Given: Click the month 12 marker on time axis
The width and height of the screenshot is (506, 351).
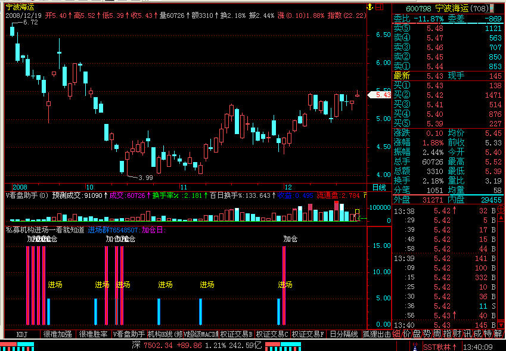Looking at the screenshot, I should (x=288, y=188).
